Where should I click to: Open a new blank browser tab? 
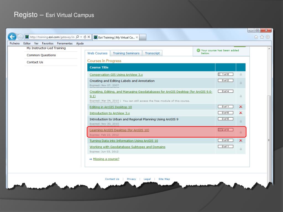(x=143, y=37)
